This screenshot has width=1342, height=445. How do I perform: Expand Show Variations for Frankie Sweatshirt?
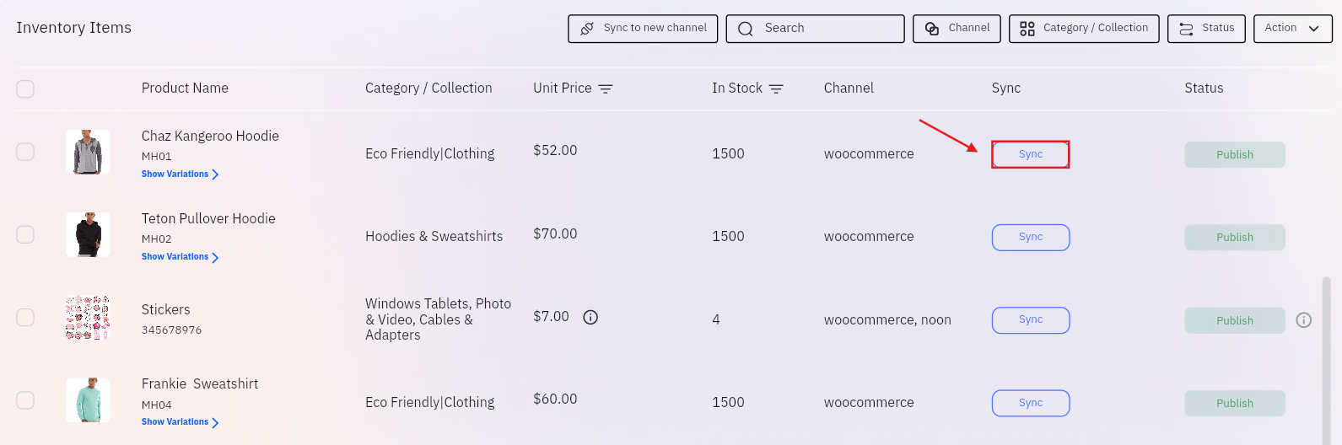point(180,422)
